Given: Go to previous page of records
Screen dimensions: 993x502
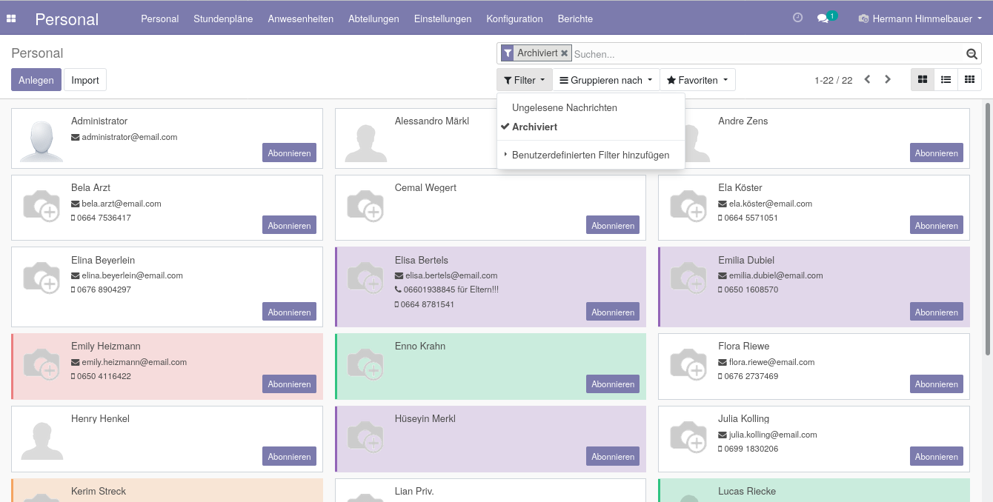Looking at the screenshot, I should (867, 80).
